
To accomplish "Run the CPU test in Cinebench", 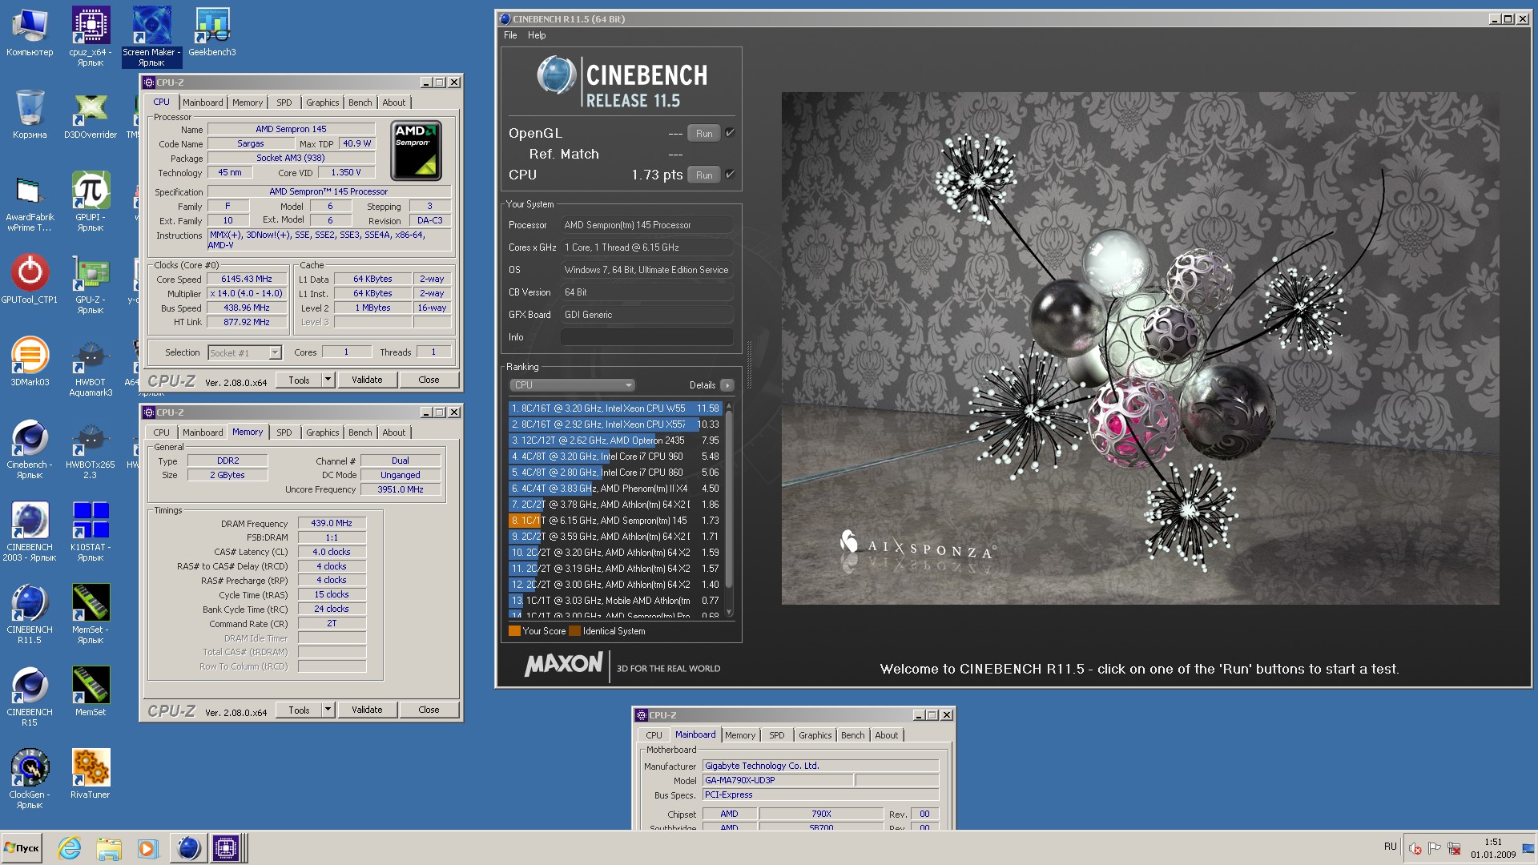I will 704,175.
